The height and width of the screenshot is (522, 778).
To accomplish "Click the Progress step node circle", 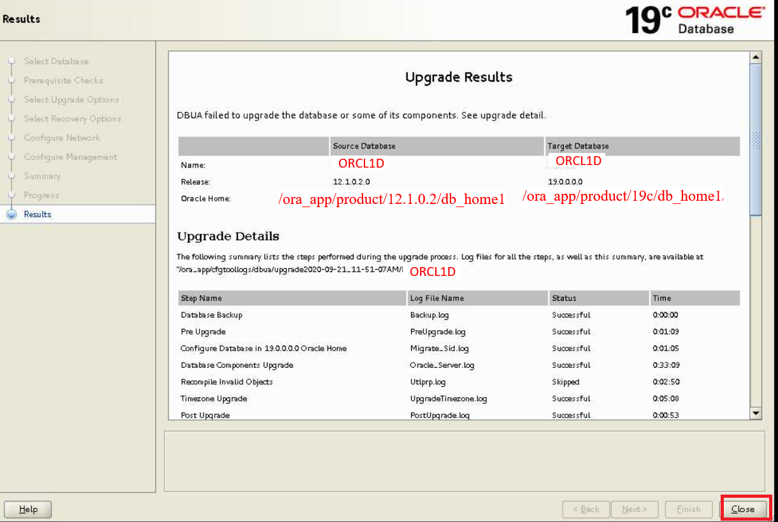I will tap(11, 194).
